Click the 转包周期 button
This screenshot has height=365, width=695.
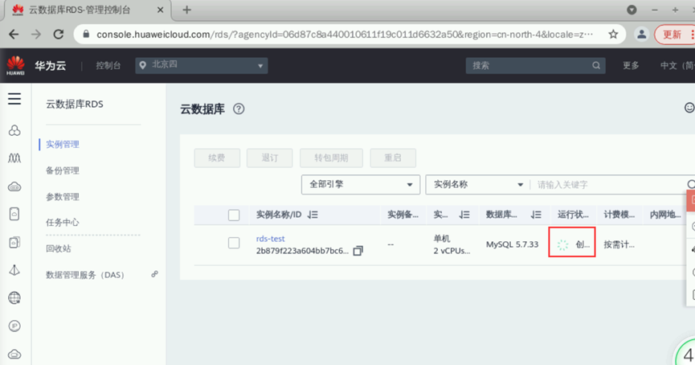pyautogui.click(x=331, y=158)
